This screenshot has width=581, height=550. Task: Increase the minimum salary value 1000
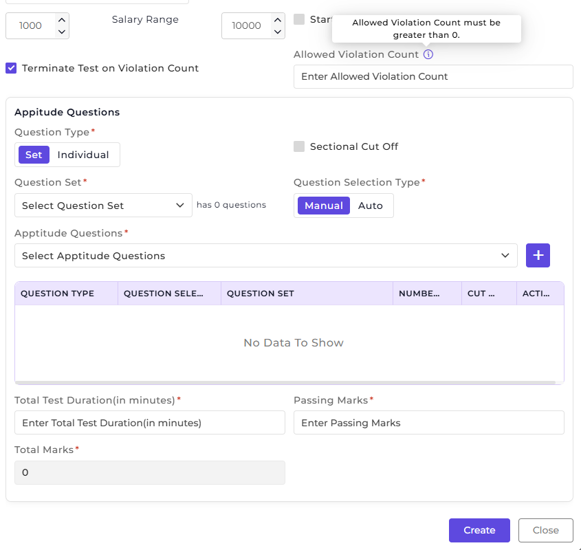tap(62, 20)
